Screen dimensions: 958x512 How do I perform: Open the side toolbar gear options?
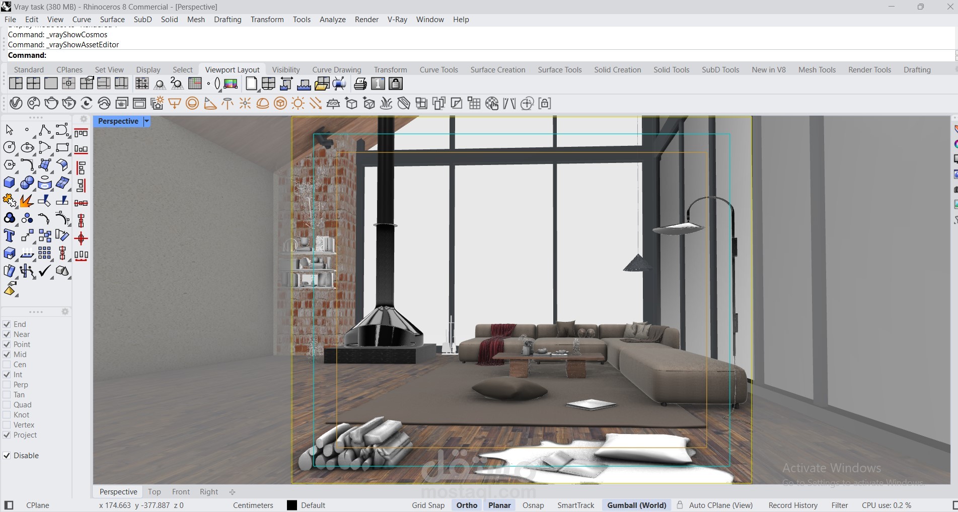[x=84, y=119]
